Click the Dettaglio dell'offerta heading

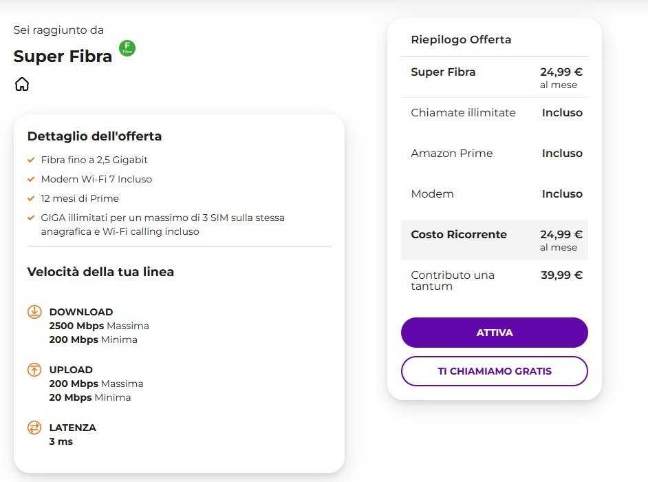[x=94, y=136]
